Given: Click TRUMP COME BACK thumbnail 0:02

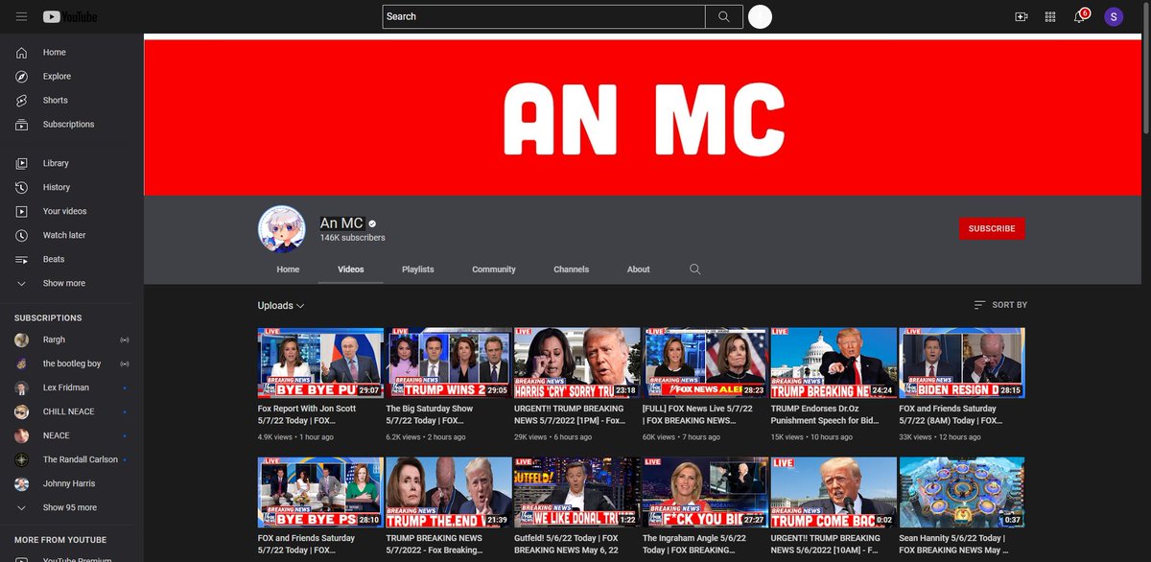Looking at the screenshot, I should point(834,492).
